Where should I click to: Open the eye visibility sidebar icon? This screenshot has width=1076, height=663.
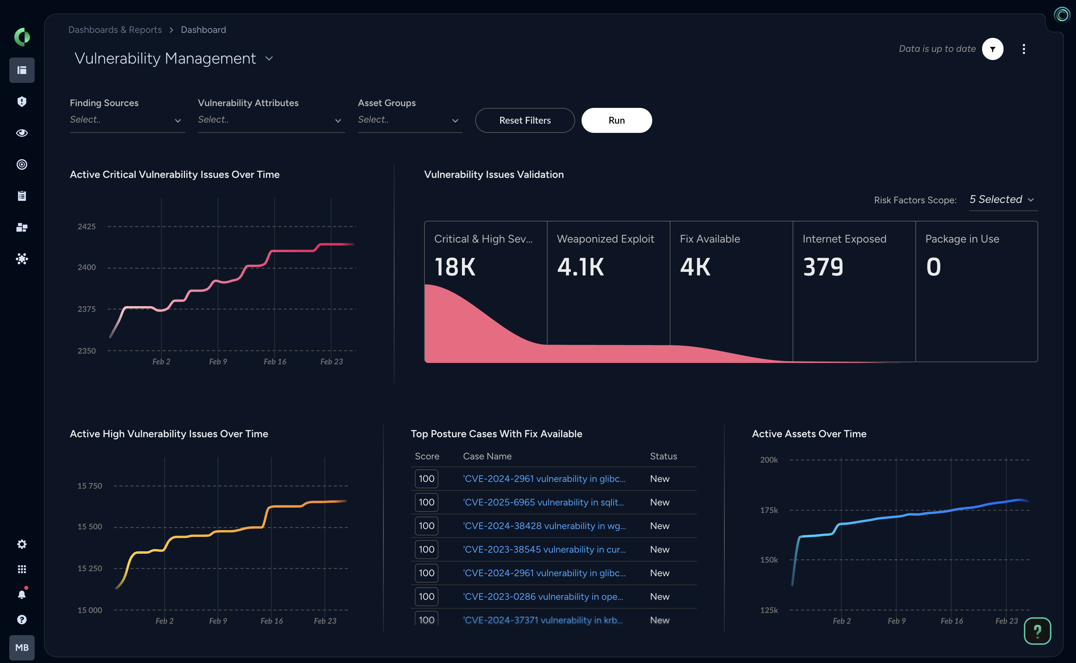point(22,133)
